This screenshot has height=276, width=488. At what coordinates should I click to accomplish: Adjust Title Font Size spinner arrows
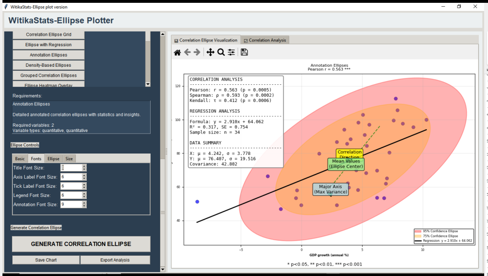click(x=84, y=168)
